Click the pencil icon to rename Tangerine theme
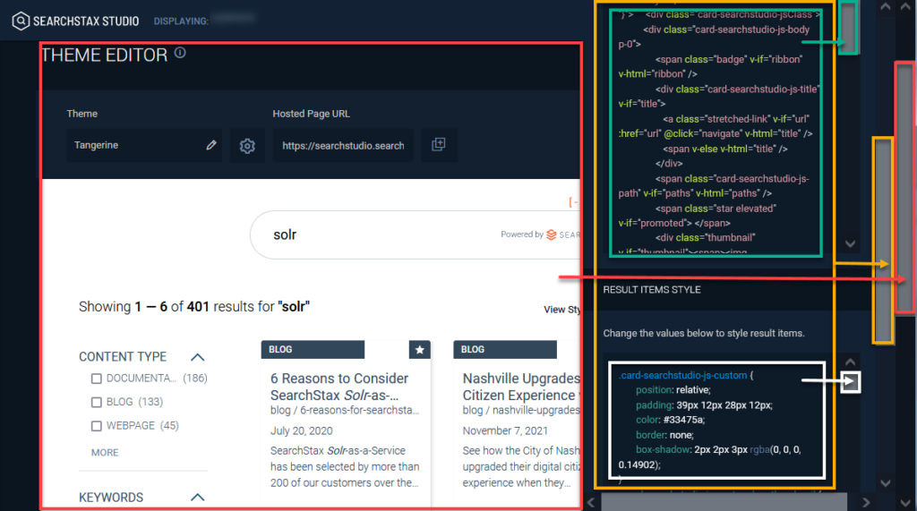917x511 pixels. click(211, 145)
